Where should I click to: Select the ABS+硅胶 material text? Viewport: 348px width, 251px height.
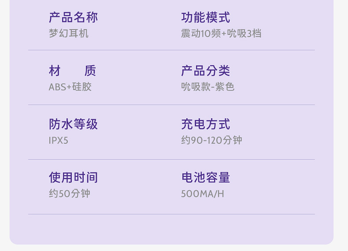70,87
